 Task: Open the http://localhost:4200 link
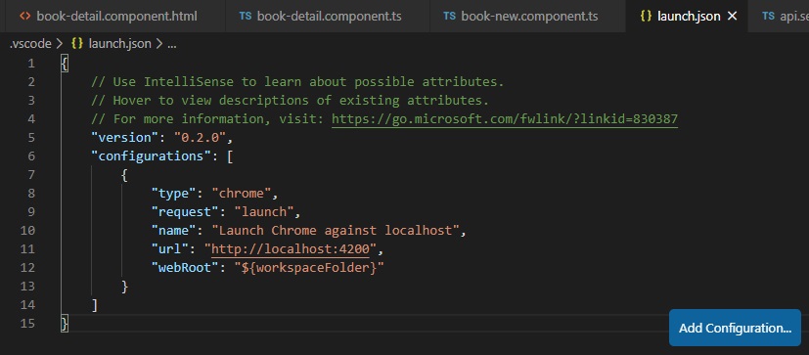pyautogui.click(x=291, y=249)
